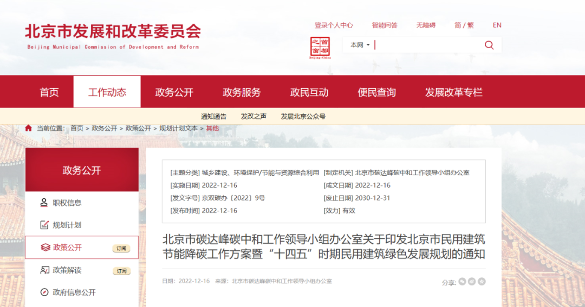Screen dimensions: 585x307
Task: Click the 主题分类 category text
Action: 261,172
